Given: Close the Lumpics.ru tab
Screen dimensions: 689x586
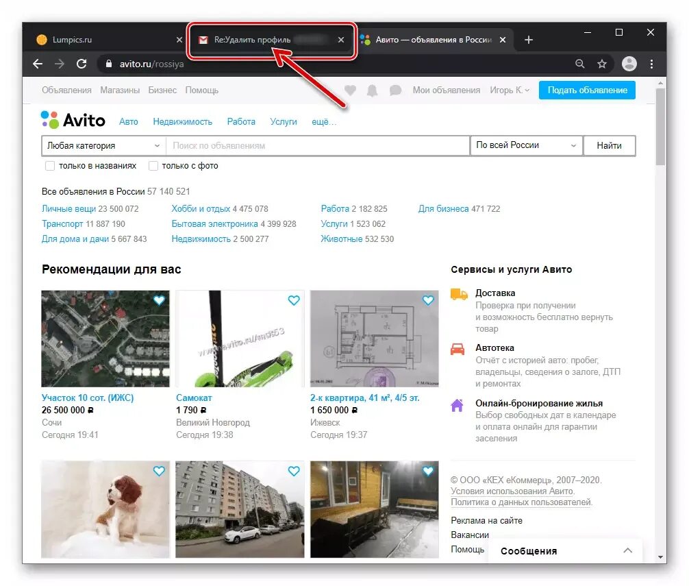Looking at the screenshot, I should 179,40.
